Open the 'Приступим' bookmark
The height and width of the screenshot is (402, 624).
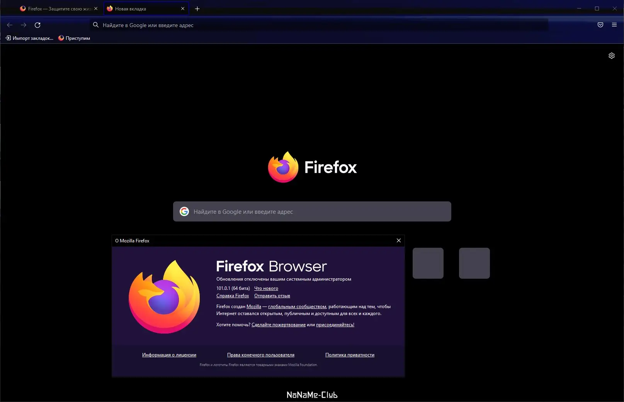[x=74, y=38]
